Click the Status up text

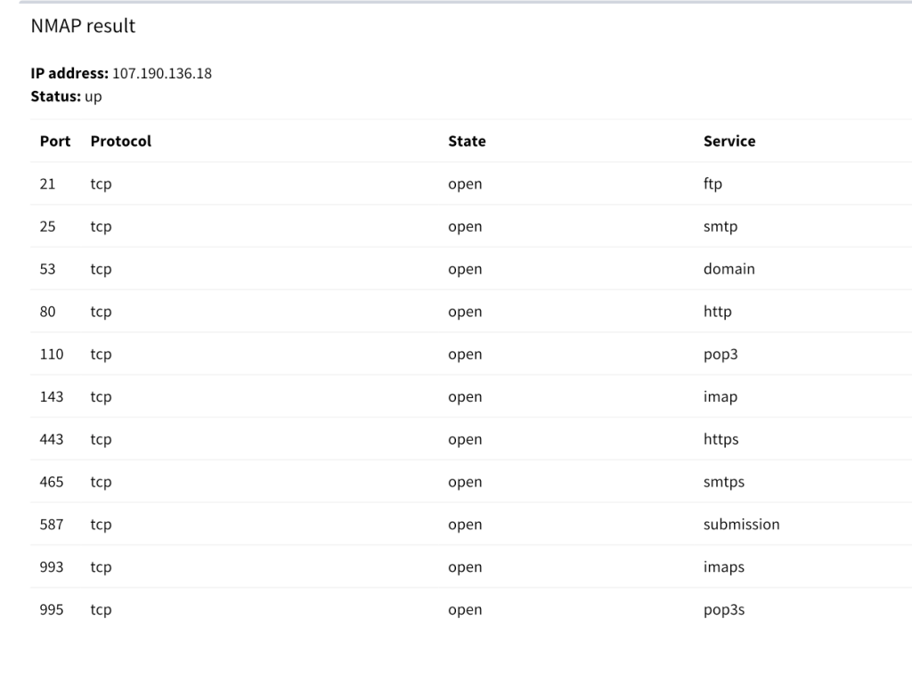(93, 96)
